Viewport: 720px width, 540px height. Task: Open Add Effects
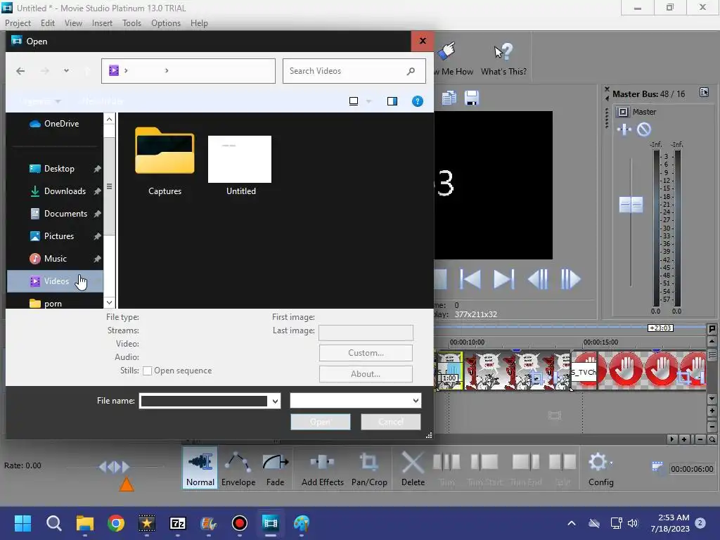322,468
